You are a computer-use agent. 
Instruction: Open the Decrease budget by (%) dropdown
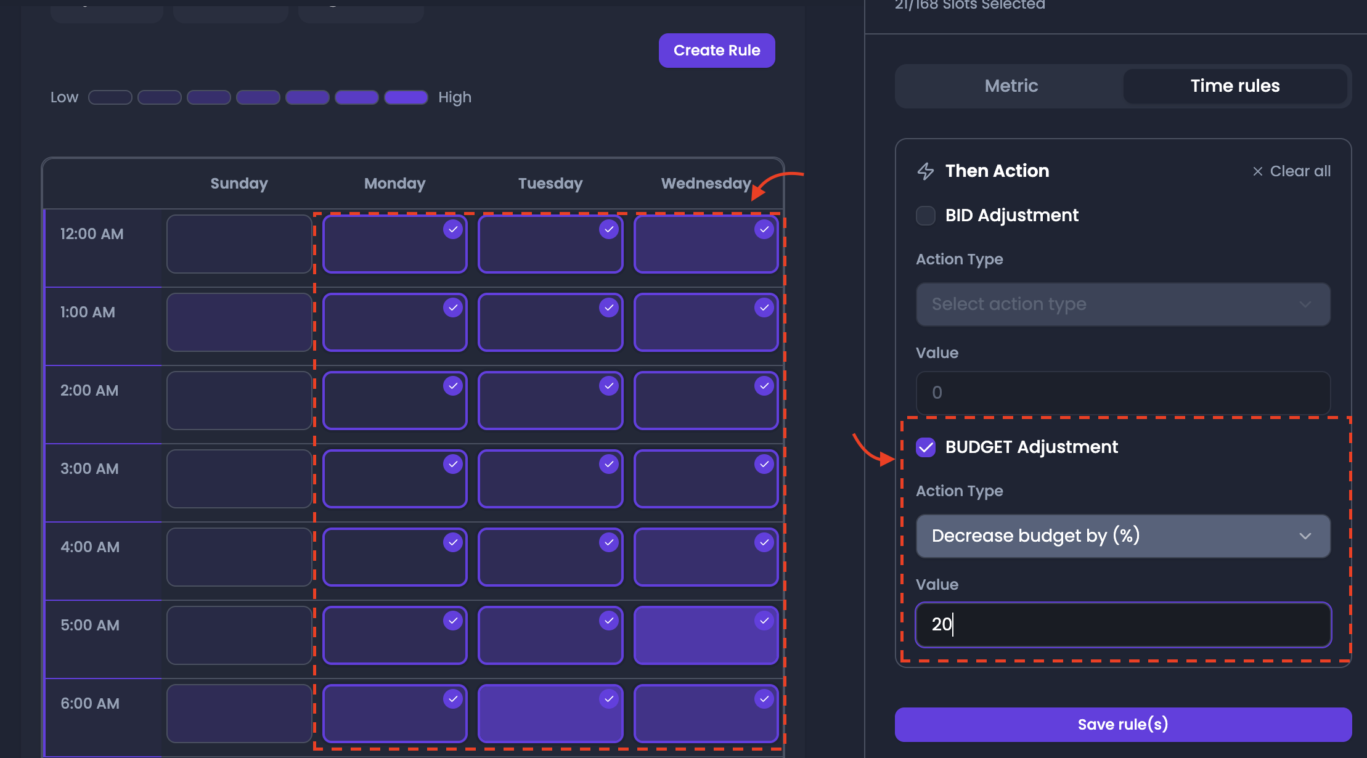1123,536
